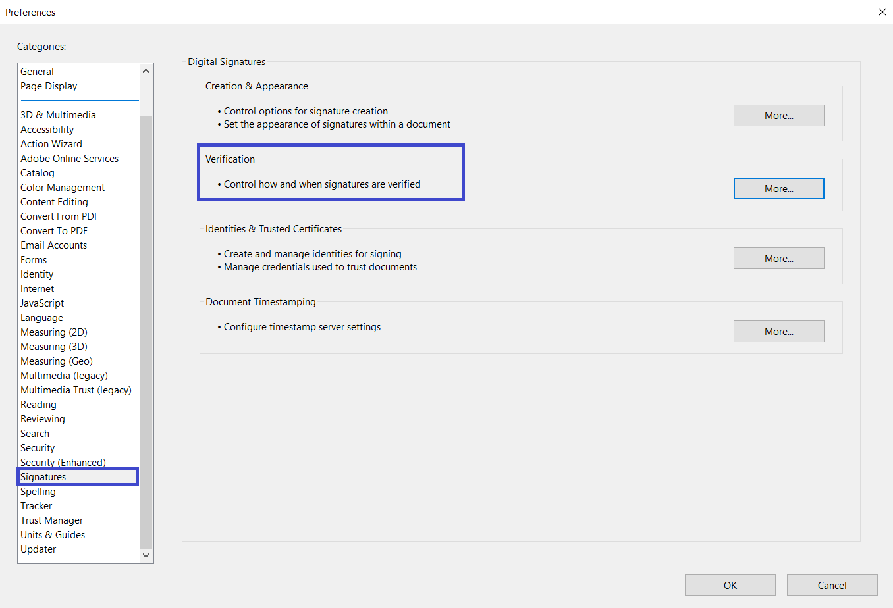Viewport: 893px width, 608px height.
Task: Open More options for Creation & Appearance
Action: point(778,116)
